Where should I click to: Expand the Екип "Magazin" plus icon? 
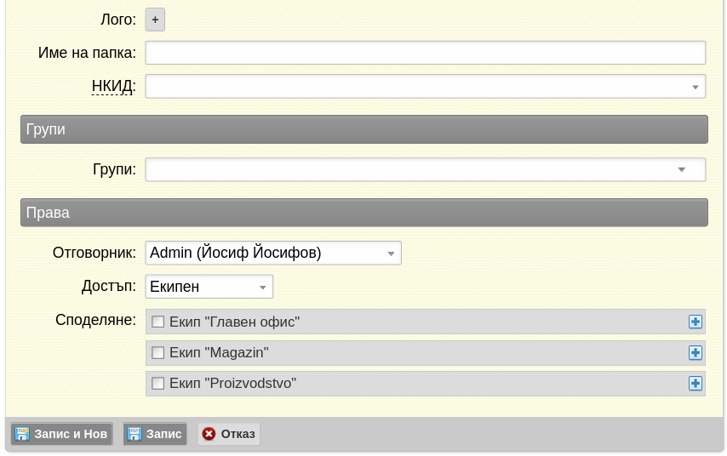click(696, 352)
